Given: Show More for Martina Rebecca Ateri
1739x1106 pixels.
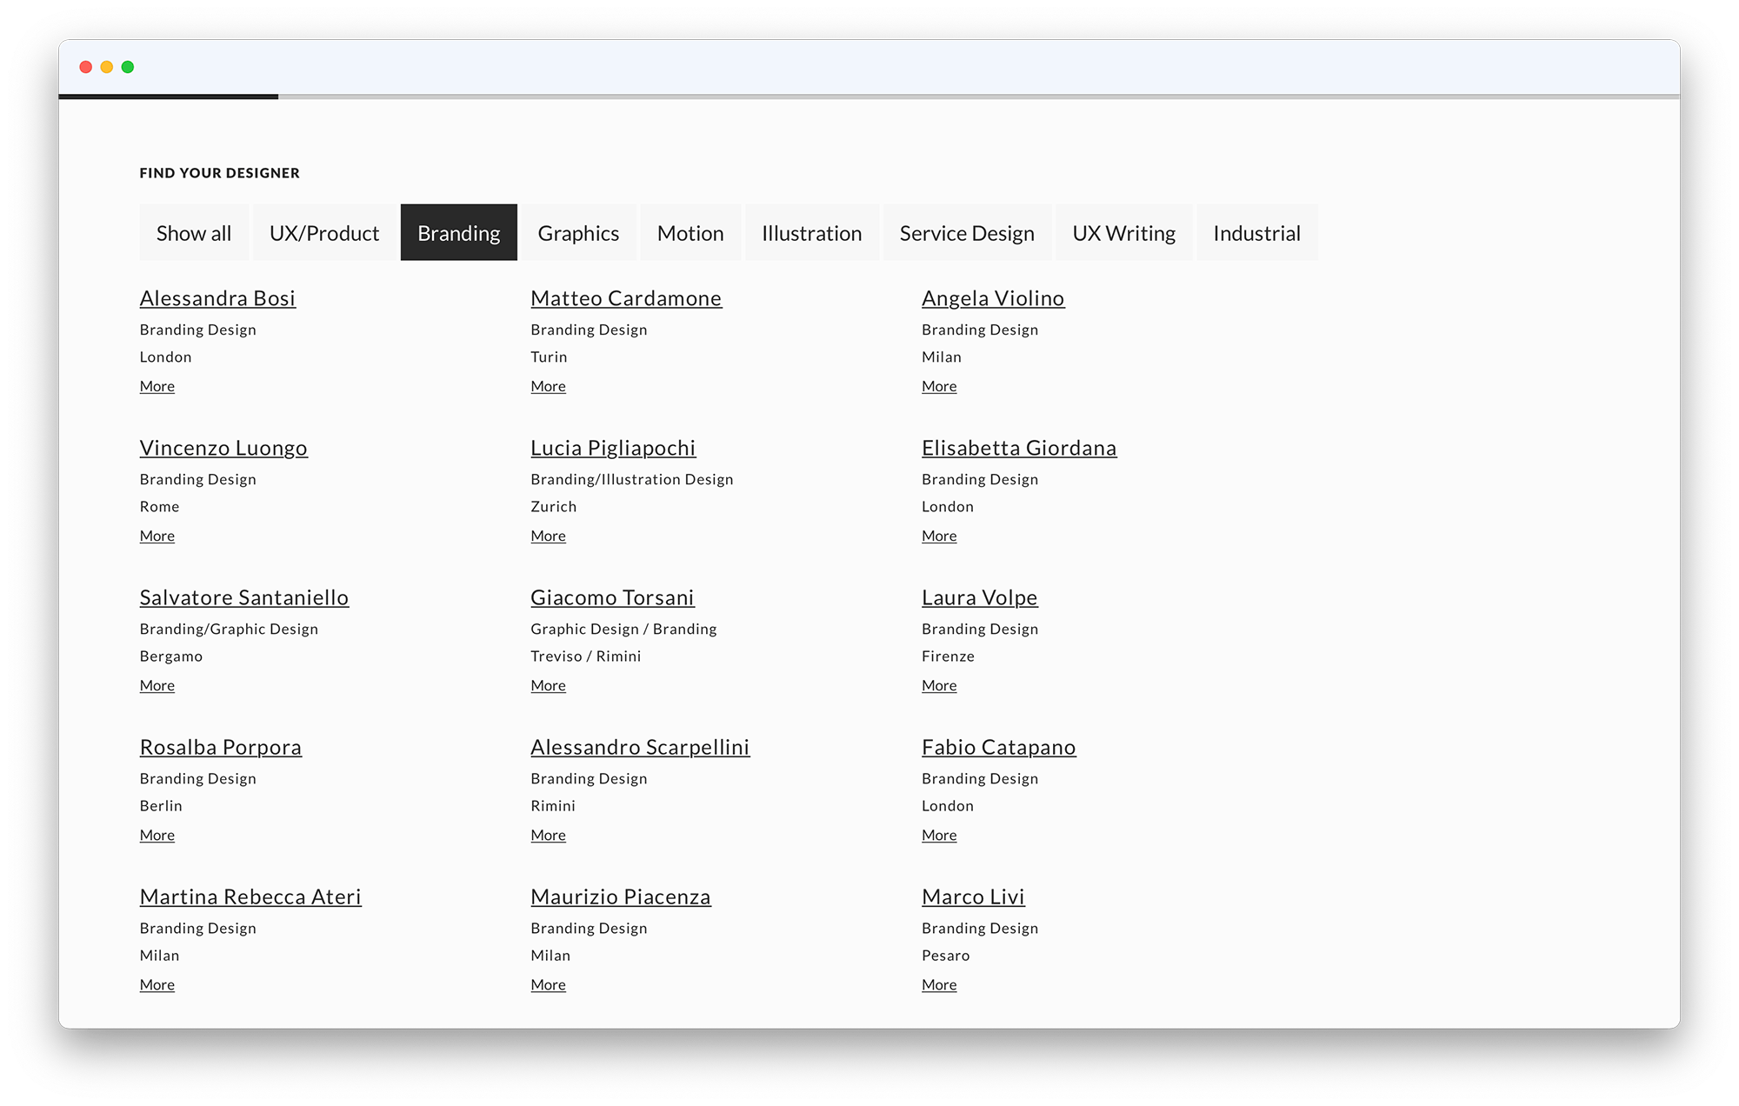Looking at the screenshot, I should point(157,984).
